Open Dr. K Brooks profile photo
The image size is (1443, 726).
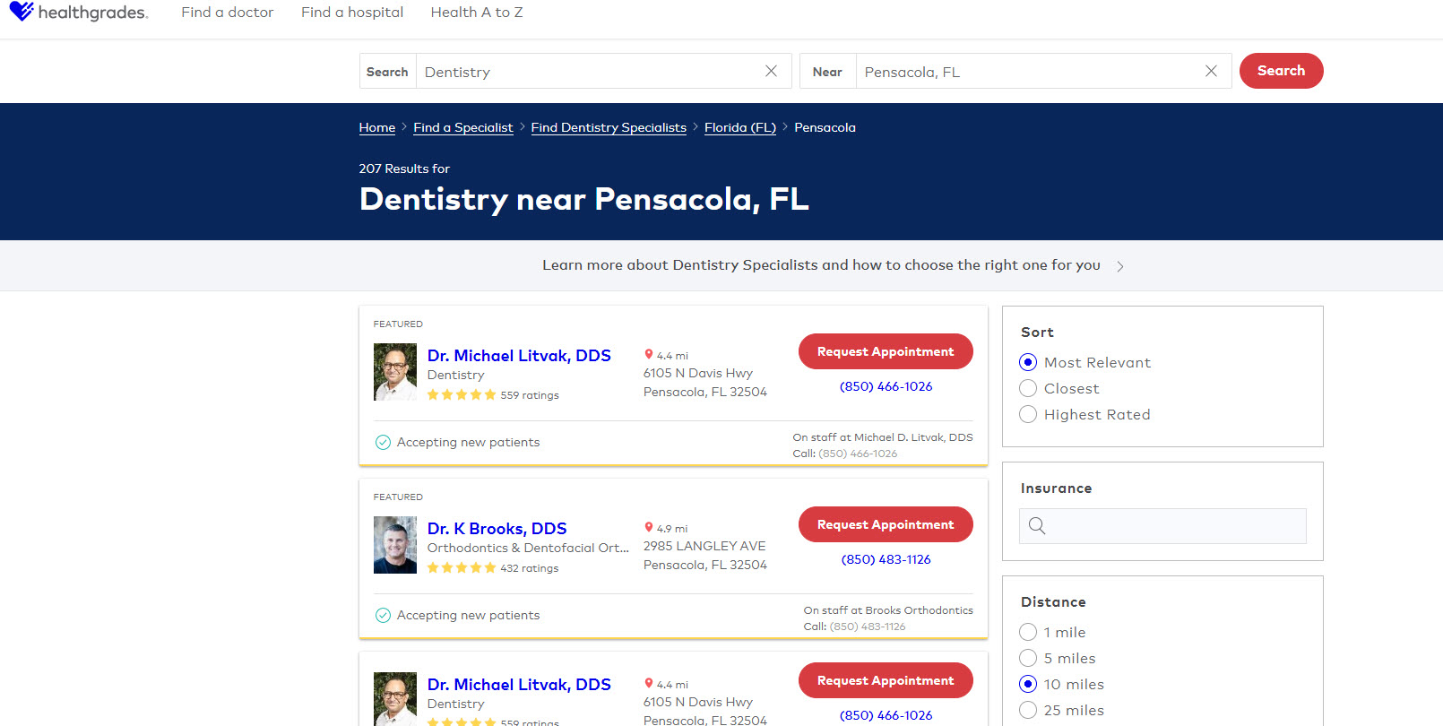pos(395,545)
